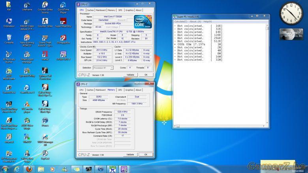Image resolution: width=308 pixels, height=173 pixels.
Task: Open the ASUS MultiFrame shortcut
Action: pos(9,74)
